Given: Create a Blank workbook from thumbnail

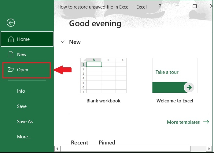Looking at the screenshot, I should 103,75.
